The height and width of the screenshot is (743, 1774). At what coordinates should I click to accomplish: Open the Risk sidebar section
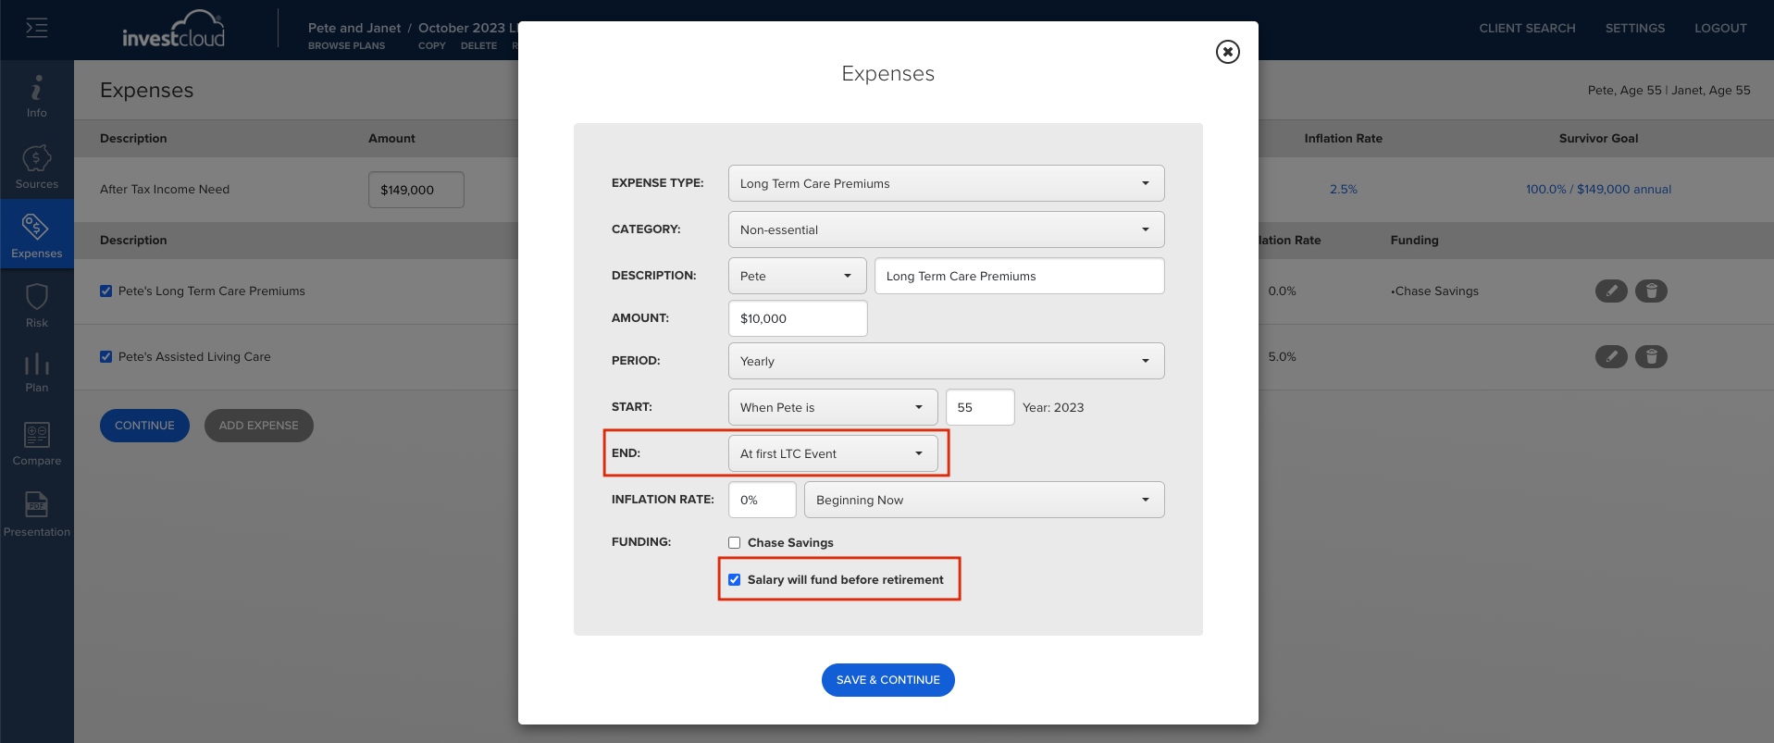(36, 305)
